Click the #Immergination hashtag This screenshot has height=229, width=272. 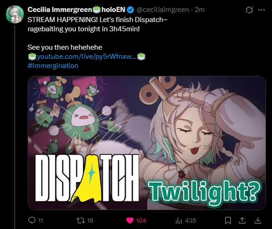pos(53,66)
